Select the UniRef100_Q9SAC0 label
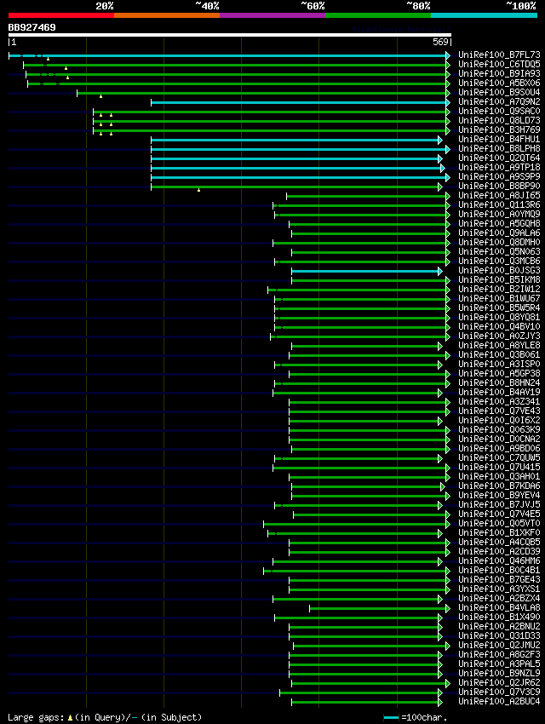This screenshot has width=545, height=724. coord(499,112)
